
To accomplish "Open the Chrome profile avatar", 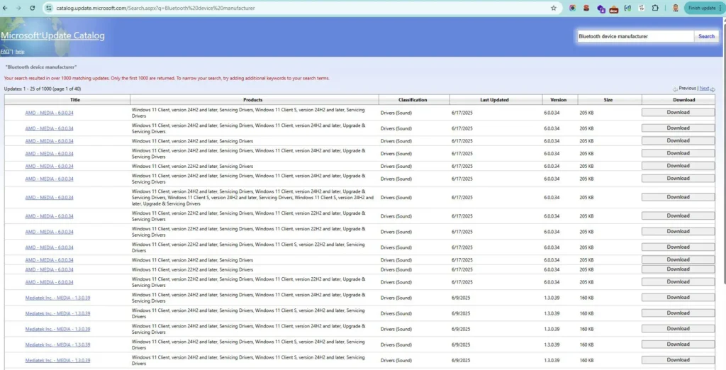I will point(675,8).
